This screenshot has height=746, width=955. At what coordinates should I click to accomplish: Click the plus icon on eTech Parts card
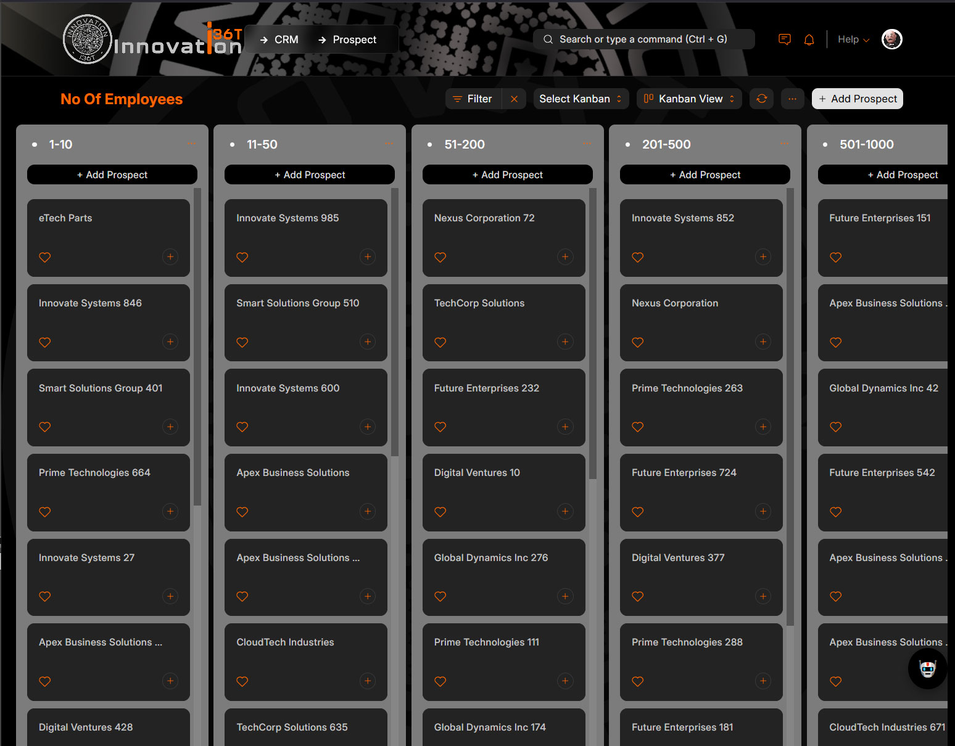170,256
